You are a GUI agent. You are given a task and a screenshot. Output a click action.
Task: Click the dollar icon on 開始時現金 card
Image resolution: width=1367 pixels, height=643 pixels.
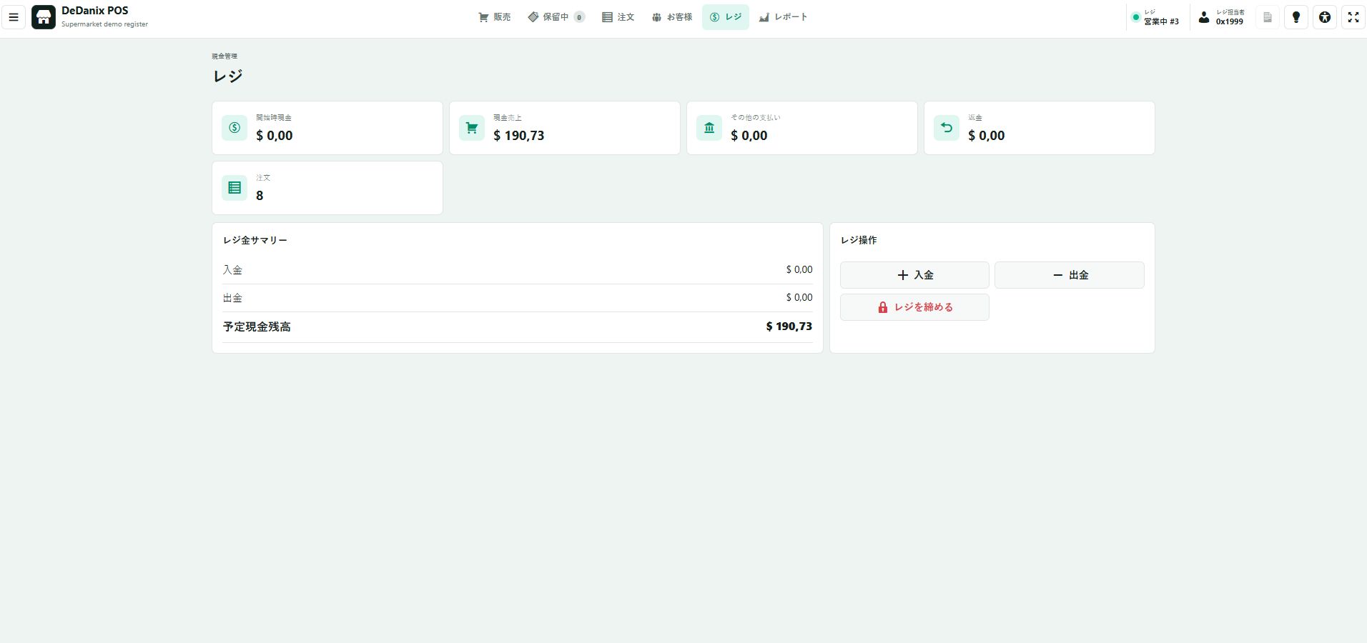click(235, 128)
